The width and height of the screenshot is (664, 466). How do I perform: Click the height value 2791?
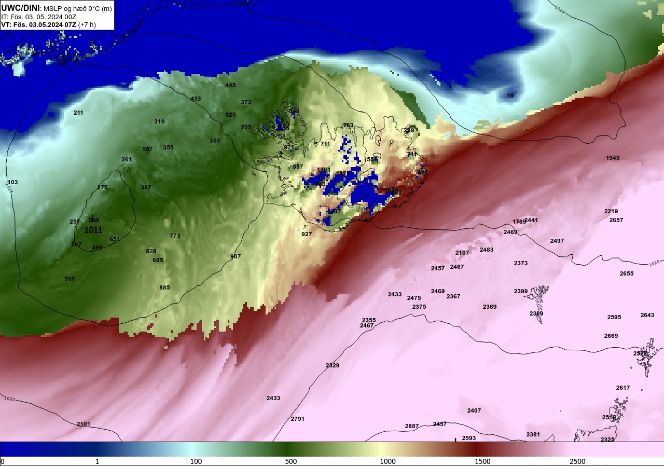[298, 418]
